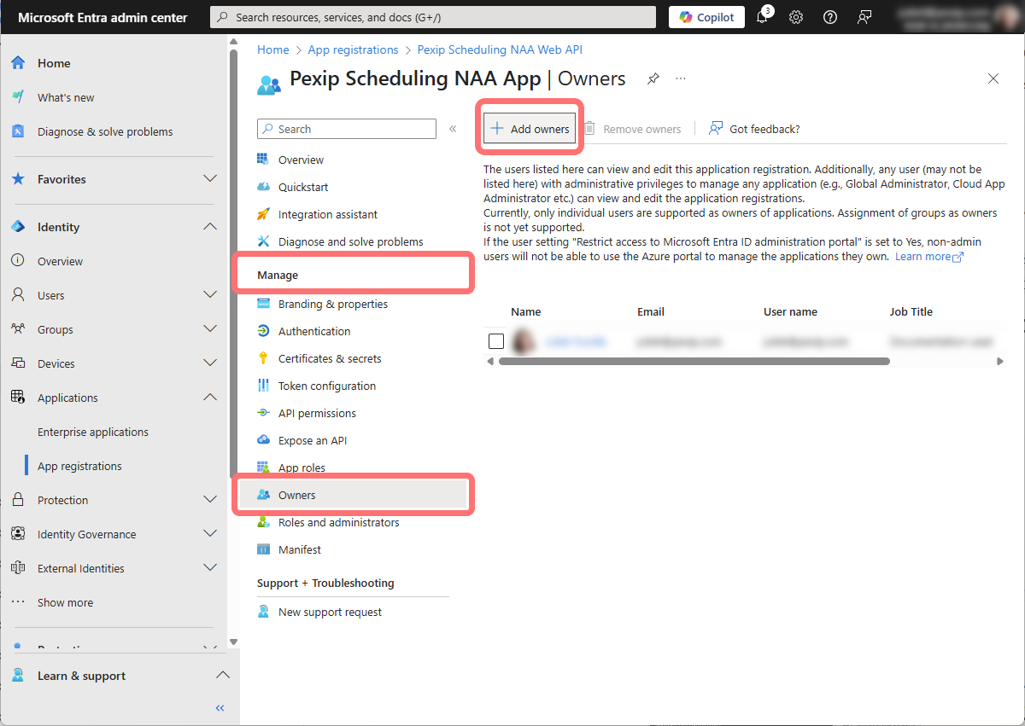Click the feedback icon in top bar

coord(864,17)
